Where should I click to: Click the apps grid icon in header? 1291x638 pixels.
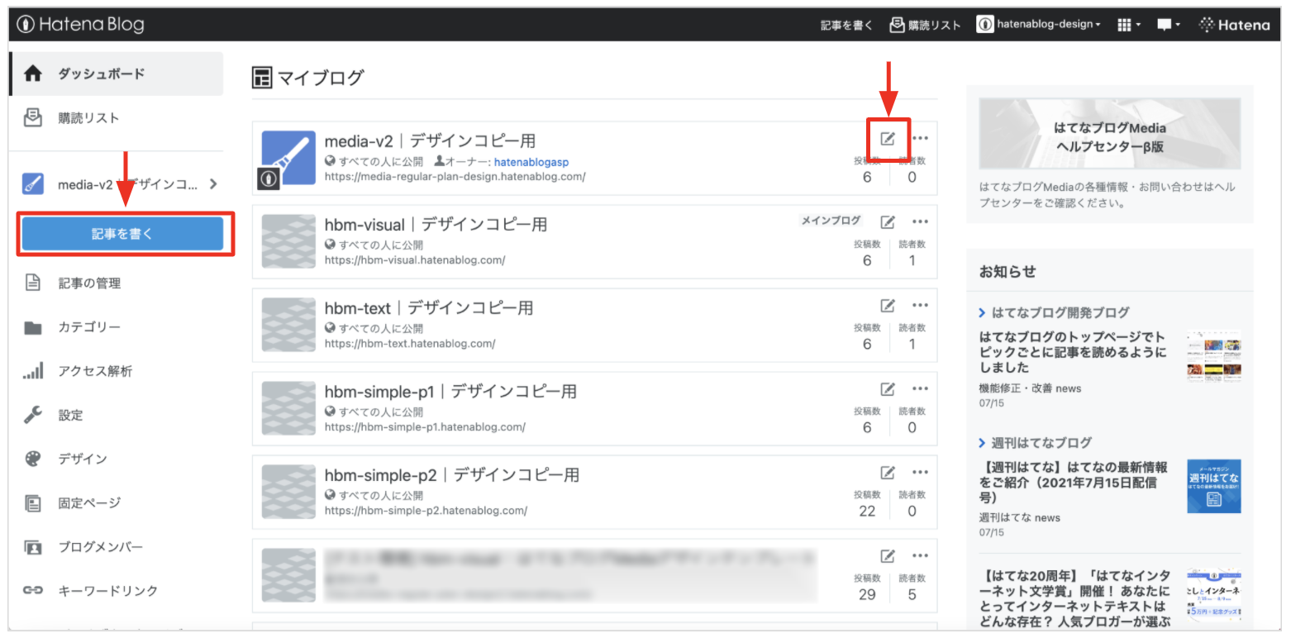(1128, 25)
